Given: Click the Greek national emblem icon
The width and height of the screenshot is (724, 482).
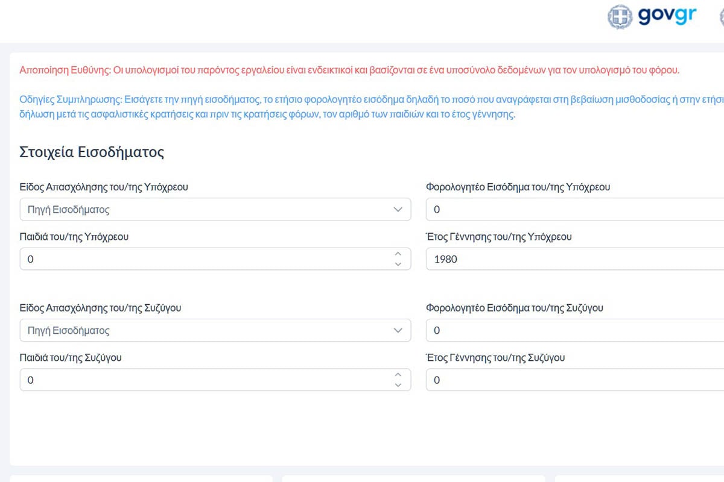Looking at the screenshot, I should (620, 17).
